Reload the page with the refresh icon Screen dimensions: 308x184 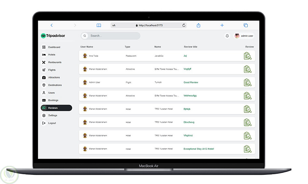point(184,25)
